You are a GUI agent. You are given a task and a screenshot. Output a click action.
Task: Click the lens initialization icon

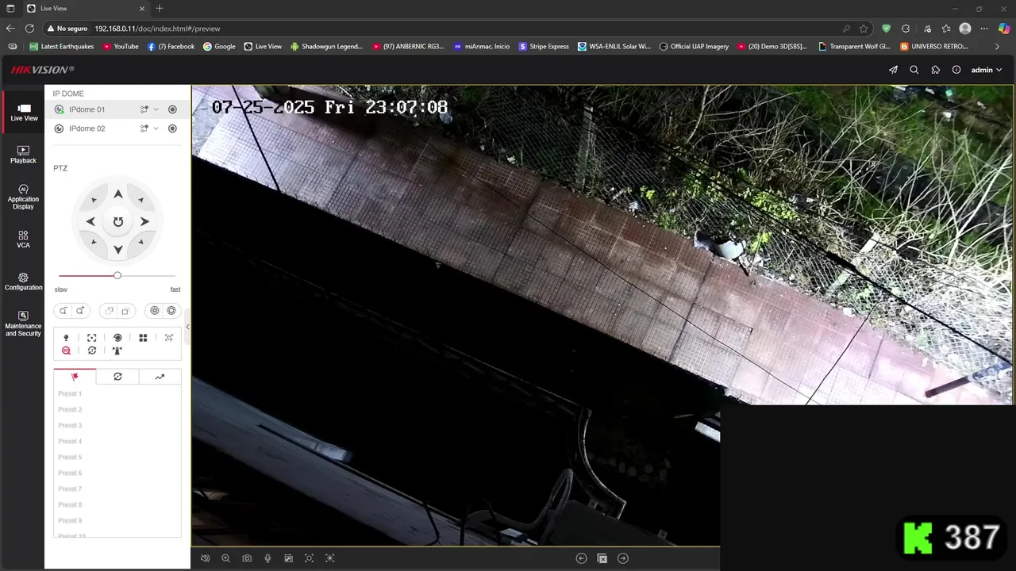coord(117,338)
